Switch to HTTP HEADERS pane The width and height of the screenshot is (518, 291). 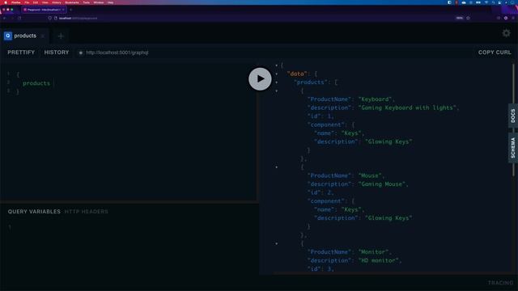[x=87, y=212]
